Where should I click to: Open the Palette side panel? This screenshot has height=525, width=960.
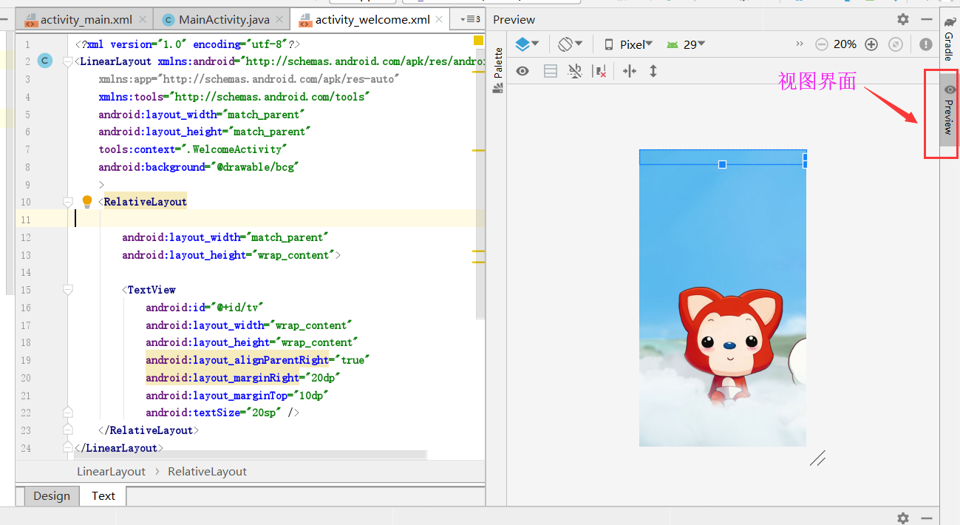[x=498, y=70]
